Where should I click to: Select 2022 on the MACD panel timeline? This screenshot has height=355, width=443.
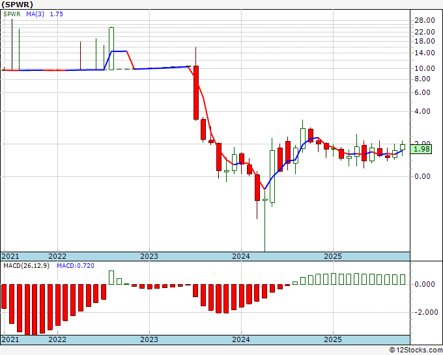click(x=57, y=339)
